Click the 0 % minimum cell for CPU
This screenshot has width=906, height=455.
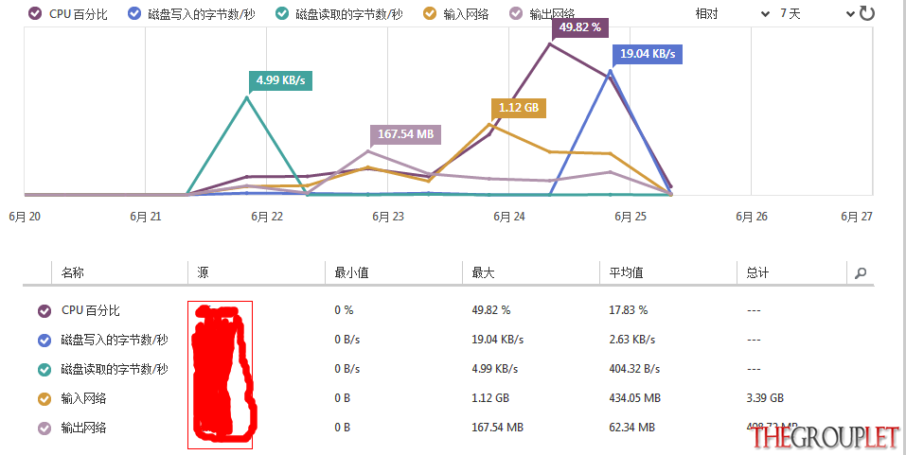click(x=344, y=310)
